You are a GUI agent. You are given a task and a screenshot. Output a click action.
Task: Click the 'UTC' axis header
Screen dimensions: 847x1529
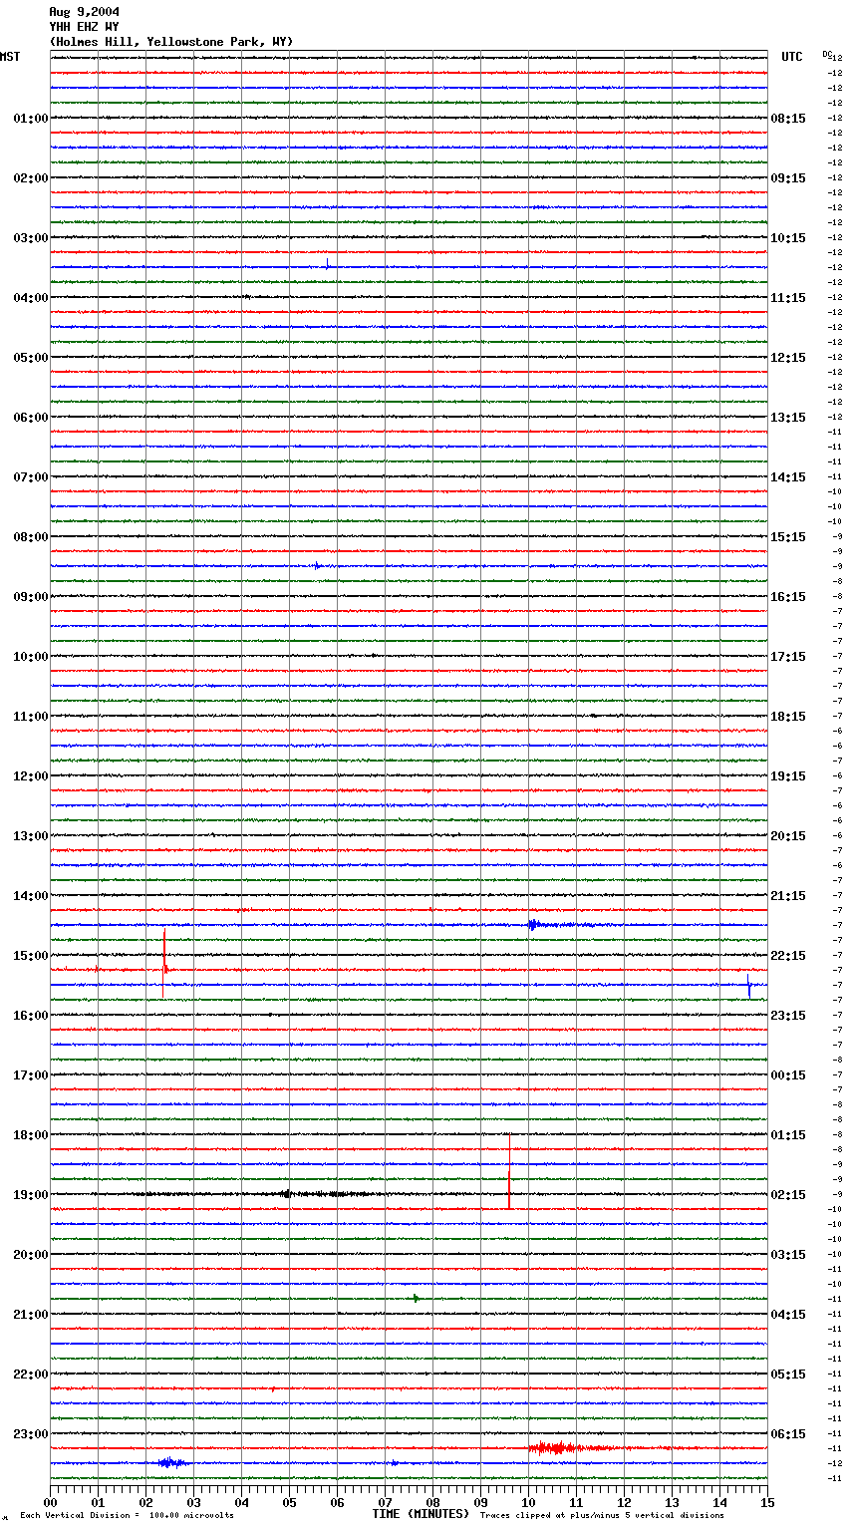(792, 57)
